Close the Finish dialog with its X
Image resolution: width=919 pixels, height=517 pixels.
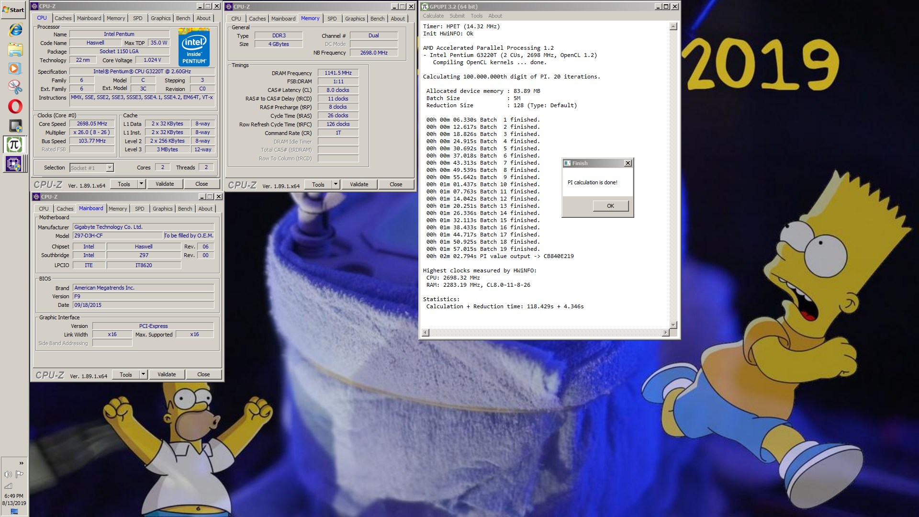point(628,163)
